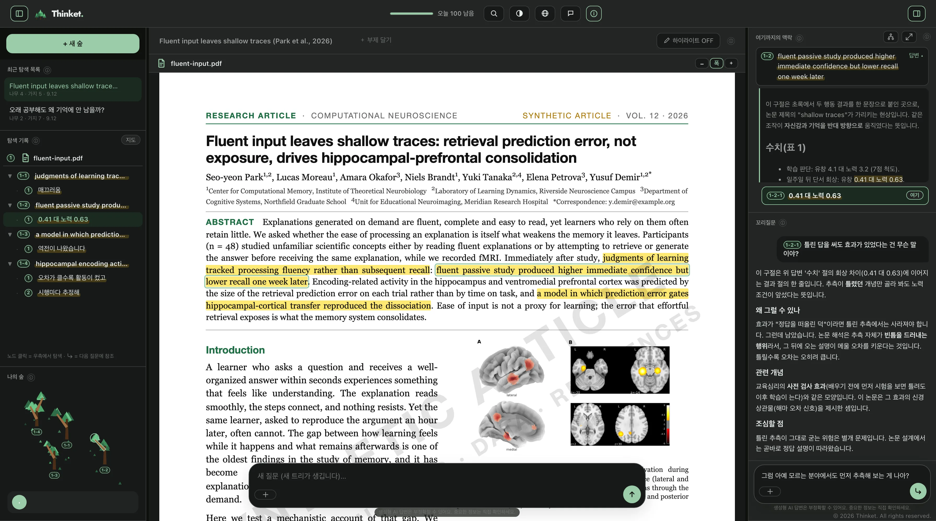The width and height of the screenshot is (936, 521).
Task: Collapse the left sidebar panel icon
Action: (19, 13)
